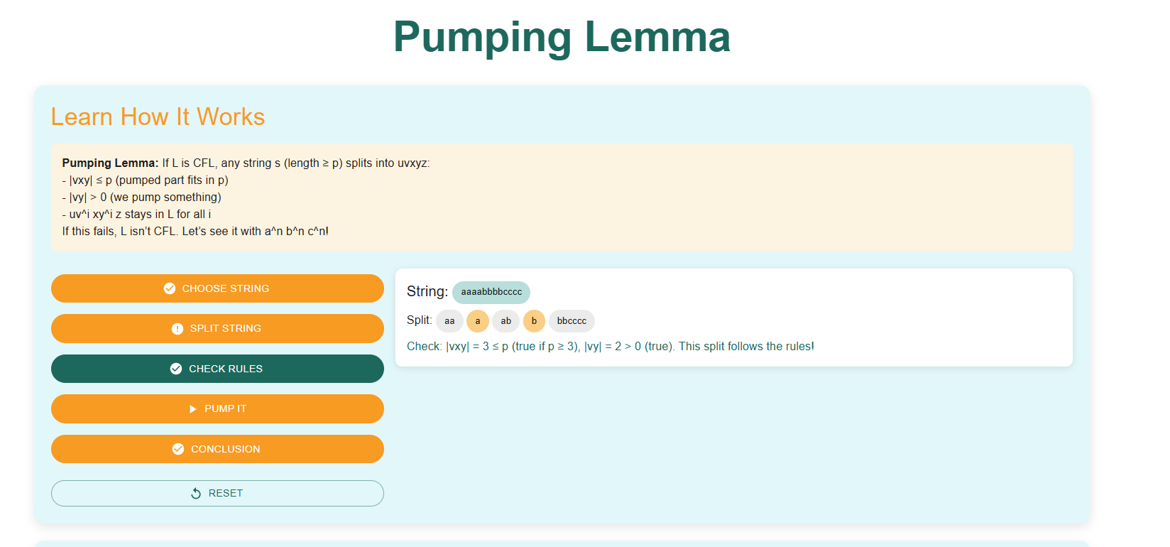Click the checkmark icon on Choose String
The height and width of the screenshot is (547, 1170).
[170, 288]
